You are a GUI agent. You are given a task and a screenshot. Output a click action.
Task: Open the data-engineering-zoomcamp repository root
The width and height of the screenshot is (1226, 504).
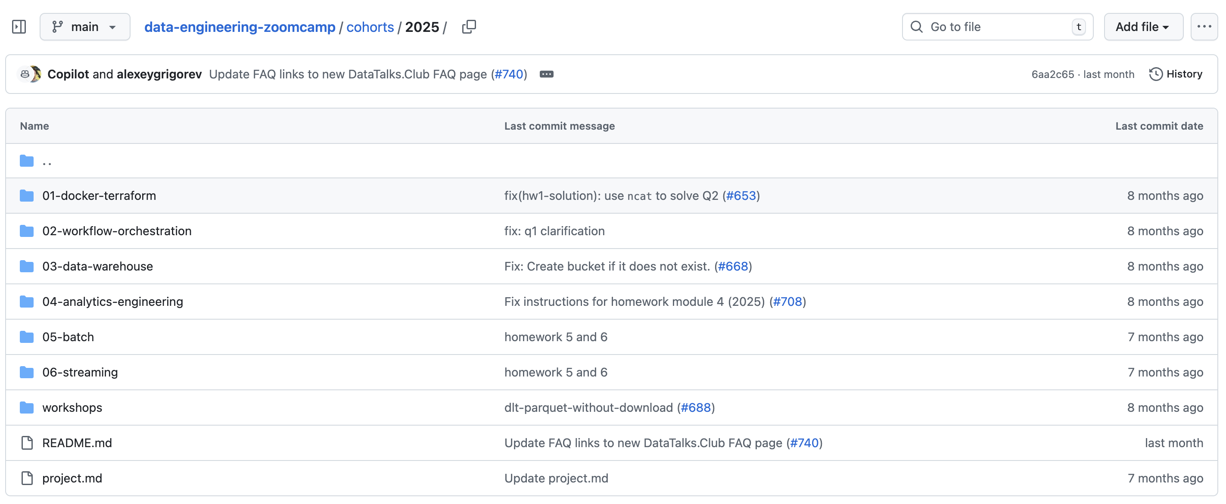(240, 27)
